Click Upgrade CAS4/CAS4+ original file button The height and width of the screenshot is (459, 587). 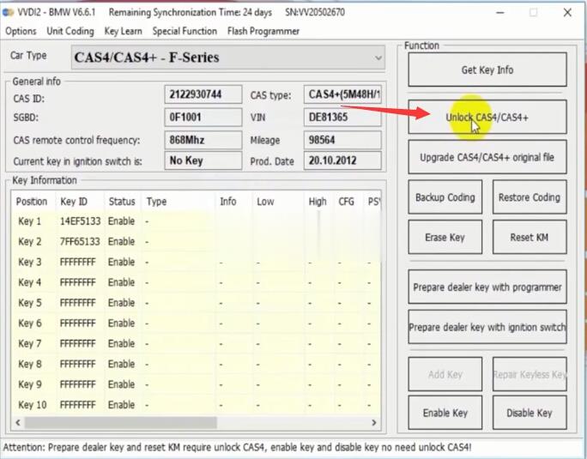[x=487, y=157]
